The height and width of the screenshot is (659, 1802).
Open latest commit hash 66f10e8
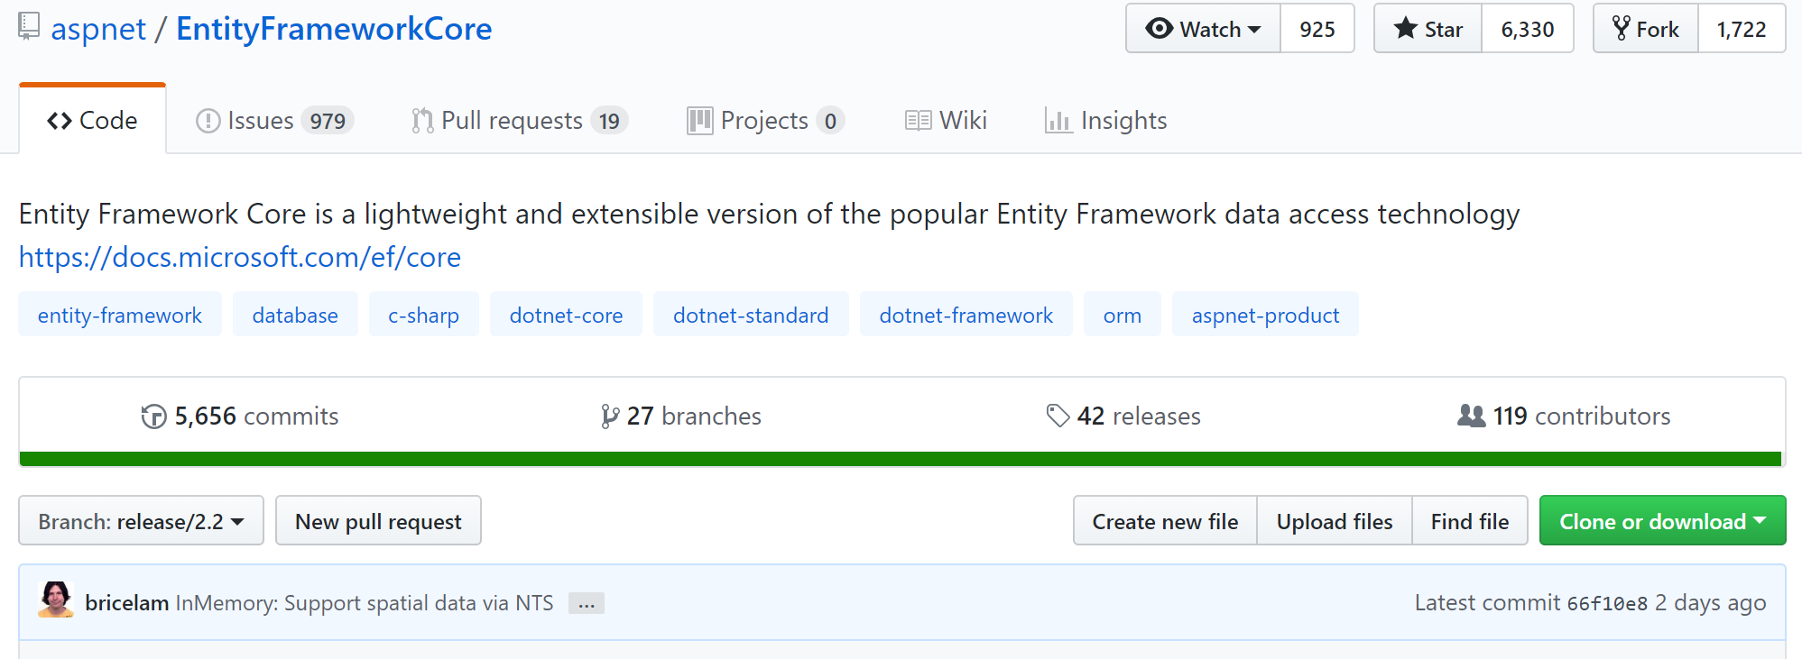pos(1607,604)
